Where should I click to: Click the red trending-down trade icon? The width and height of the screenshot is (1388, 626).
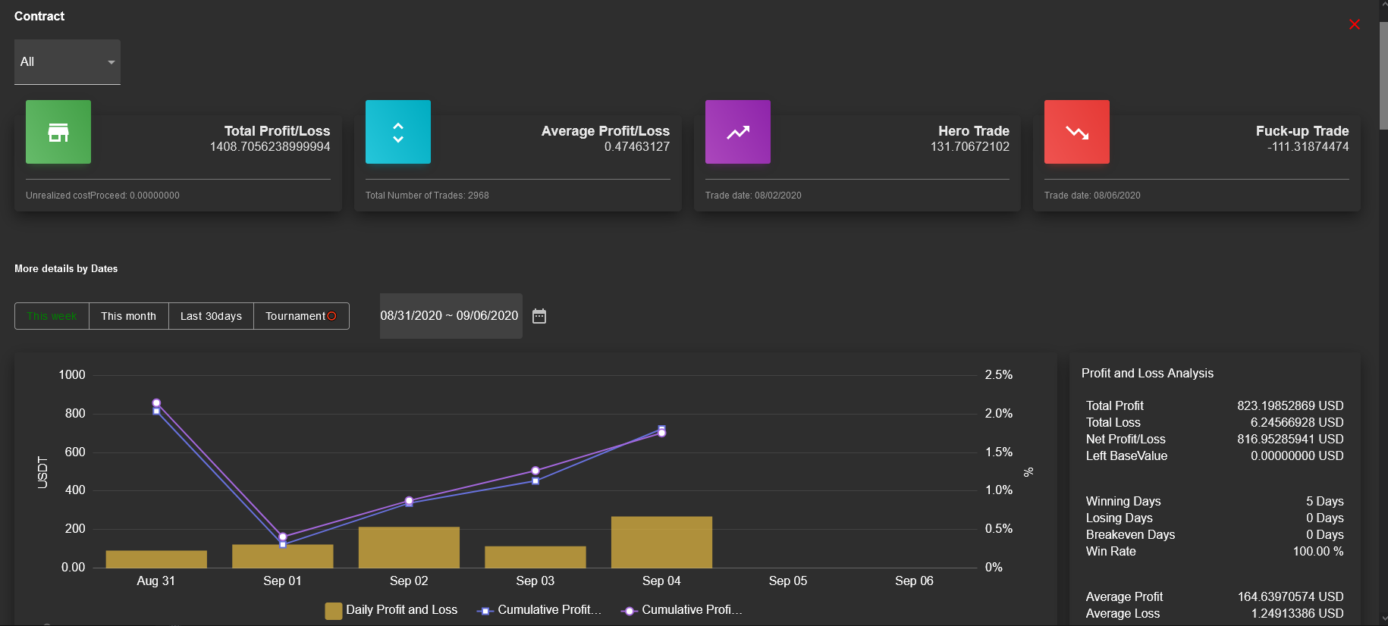pyautogui.click(x=1077, y=132)
